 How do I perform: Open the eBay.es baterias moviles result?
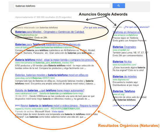coord(51,75)
